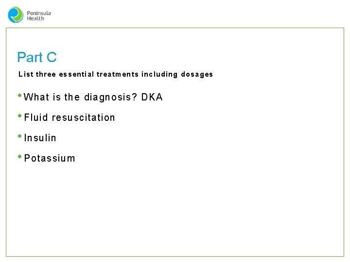This screenshot has height=262, width=350.
Task: Click the word 'Fluid' in the list
Action: click(36, 117)
